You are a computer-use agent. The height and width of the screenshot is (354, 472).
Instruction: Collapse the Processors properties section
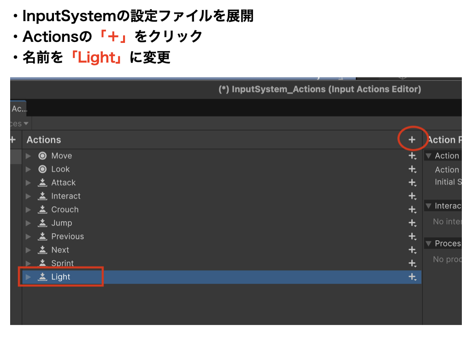click(429, 243)
